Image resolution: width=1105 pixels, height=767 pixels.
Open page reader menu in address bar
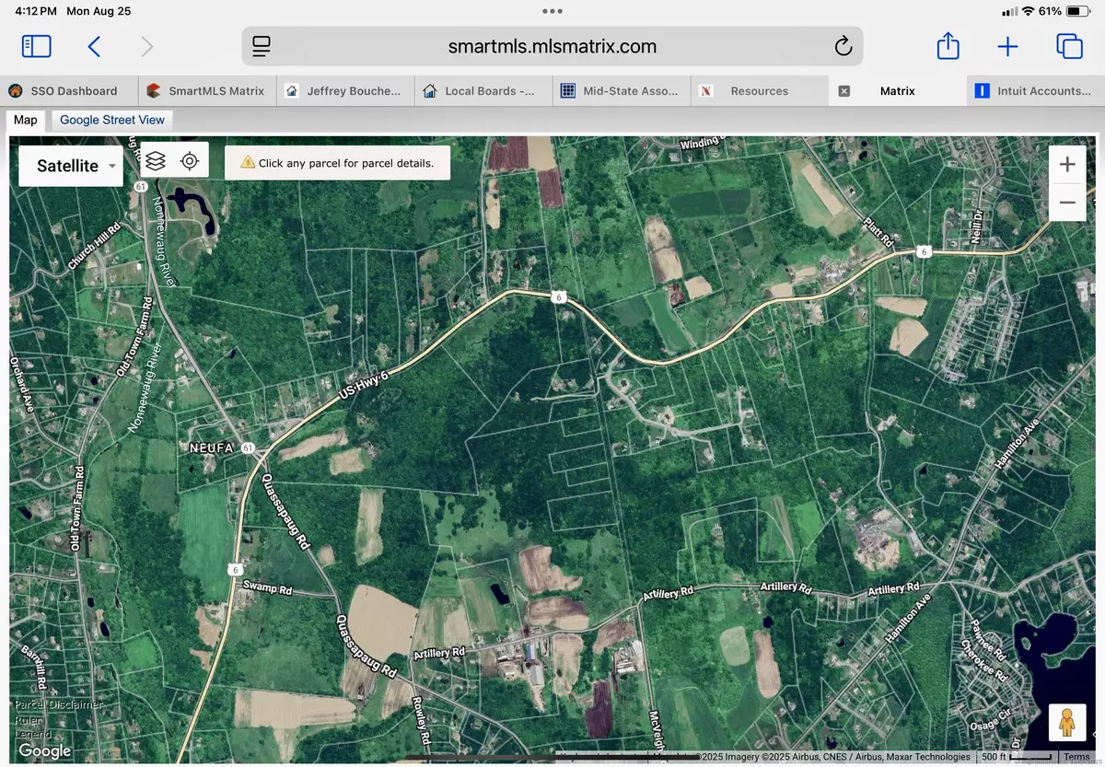(x=262, y=47)
